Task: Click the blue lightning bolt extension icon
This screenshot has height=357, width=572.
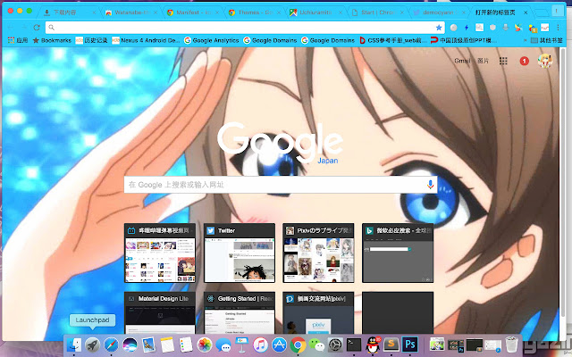Action: click(467, 28)
